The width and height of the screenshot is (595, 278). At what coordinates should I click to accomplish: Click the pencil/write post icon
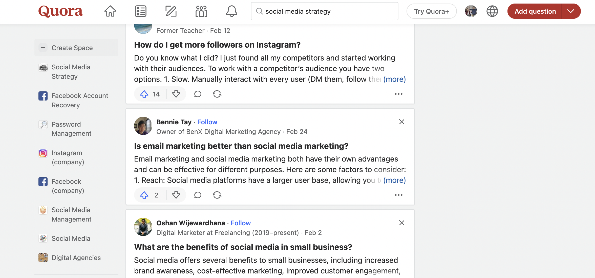coord(171,11)
